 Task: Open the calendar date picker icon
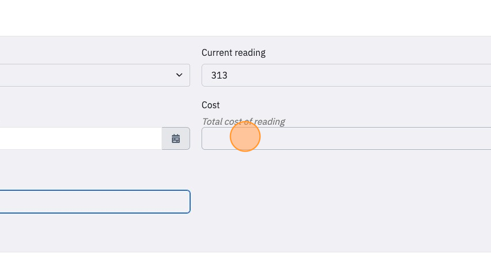(176, 138)
